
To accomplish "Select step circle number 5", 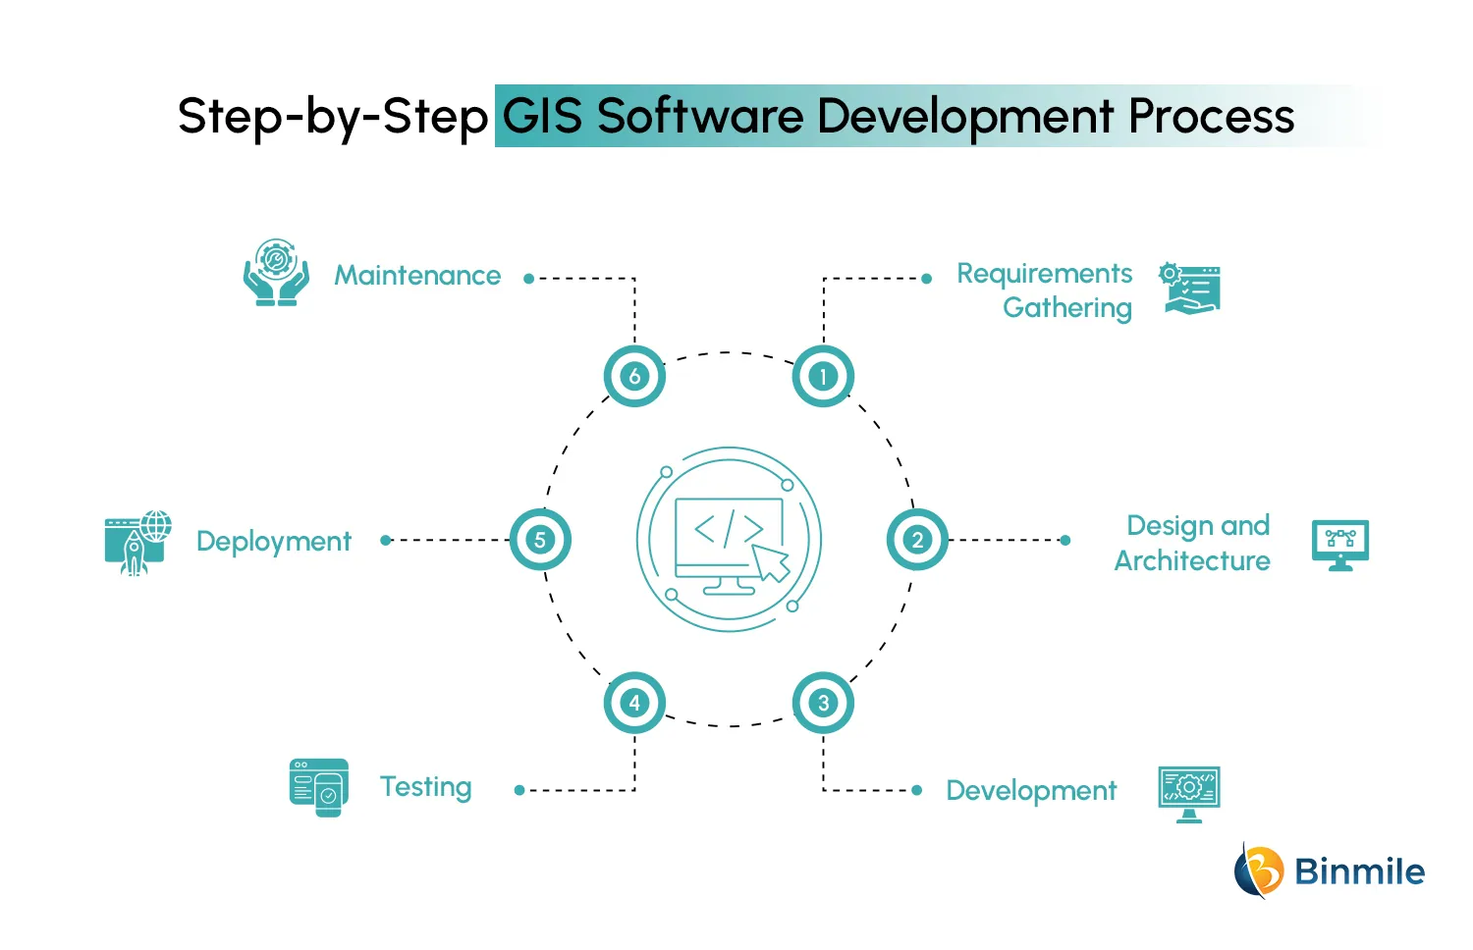I will pyautogui.click(x=540, y=540).
